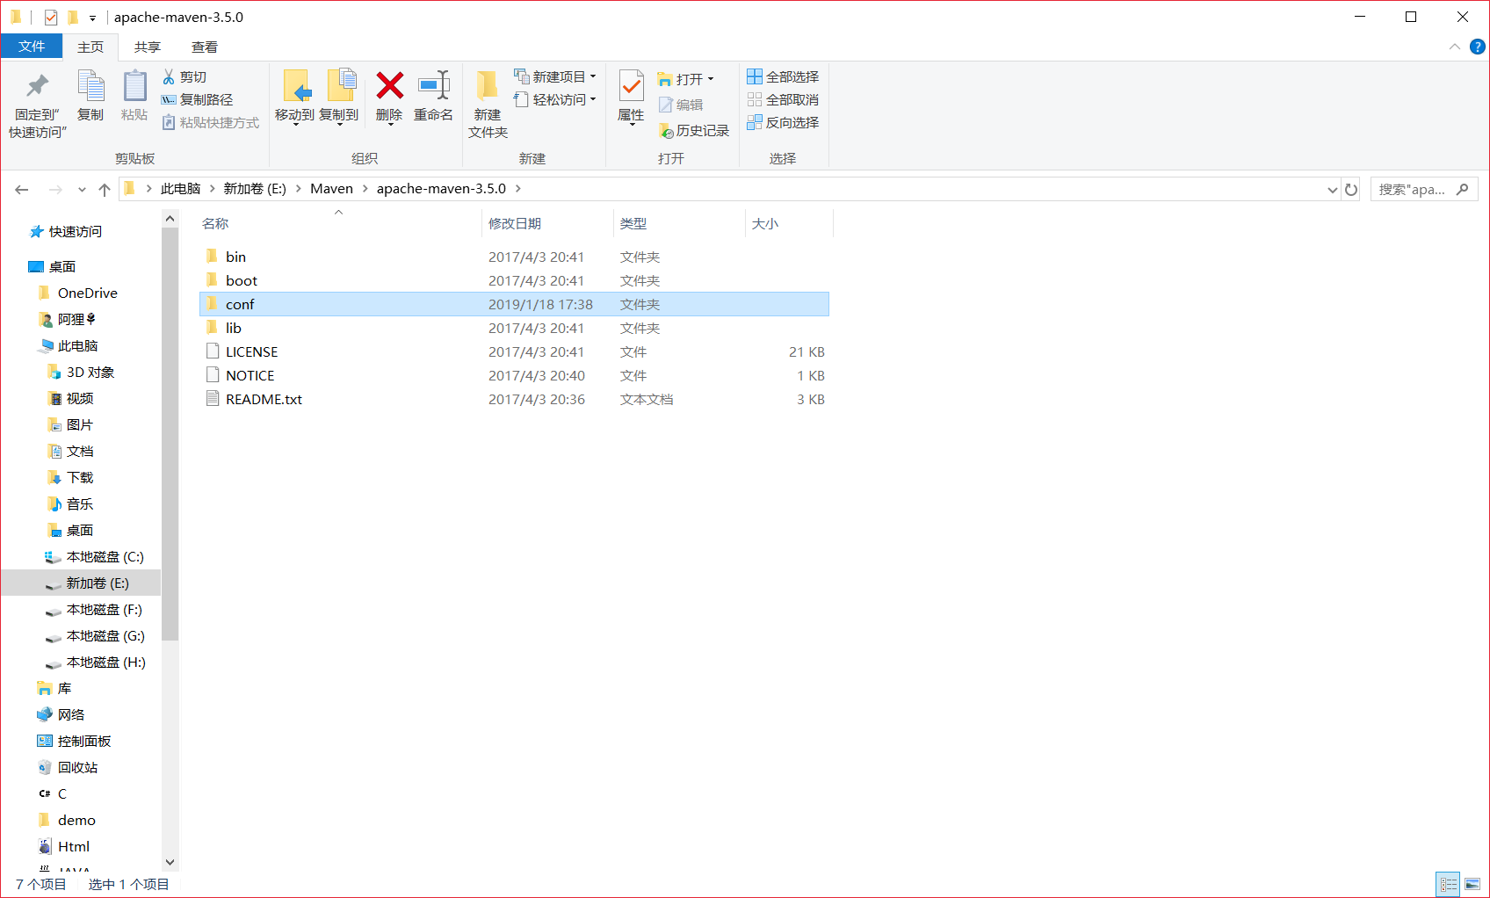Create a new folder

(x=488, y=105)
